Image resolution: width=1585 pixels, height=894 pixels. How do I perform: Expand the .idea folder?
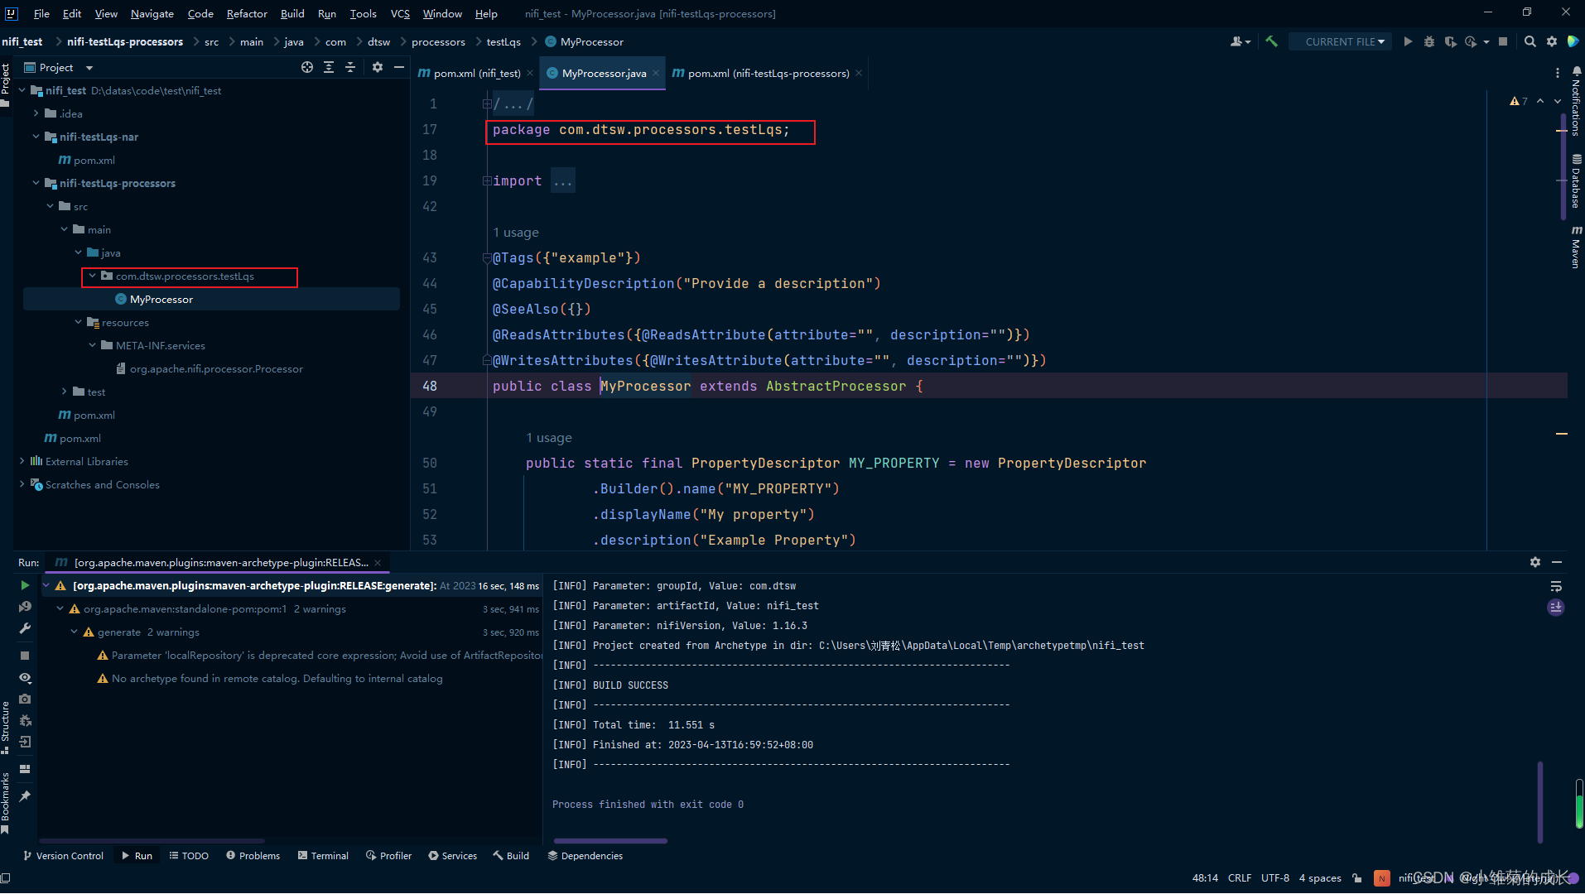click(x=36, y=113)
